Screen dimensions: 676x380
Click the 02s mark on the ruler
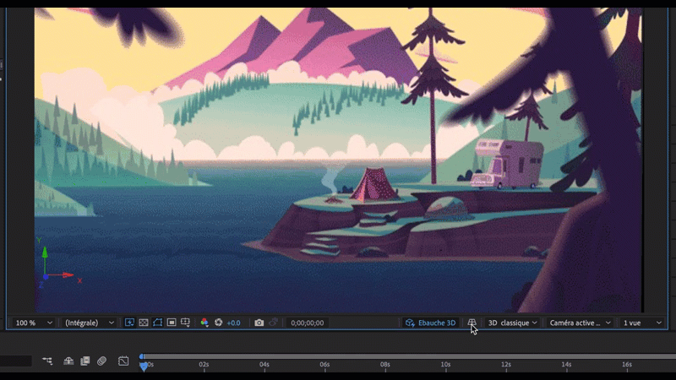pyautogui.click(x=204, y=365)
